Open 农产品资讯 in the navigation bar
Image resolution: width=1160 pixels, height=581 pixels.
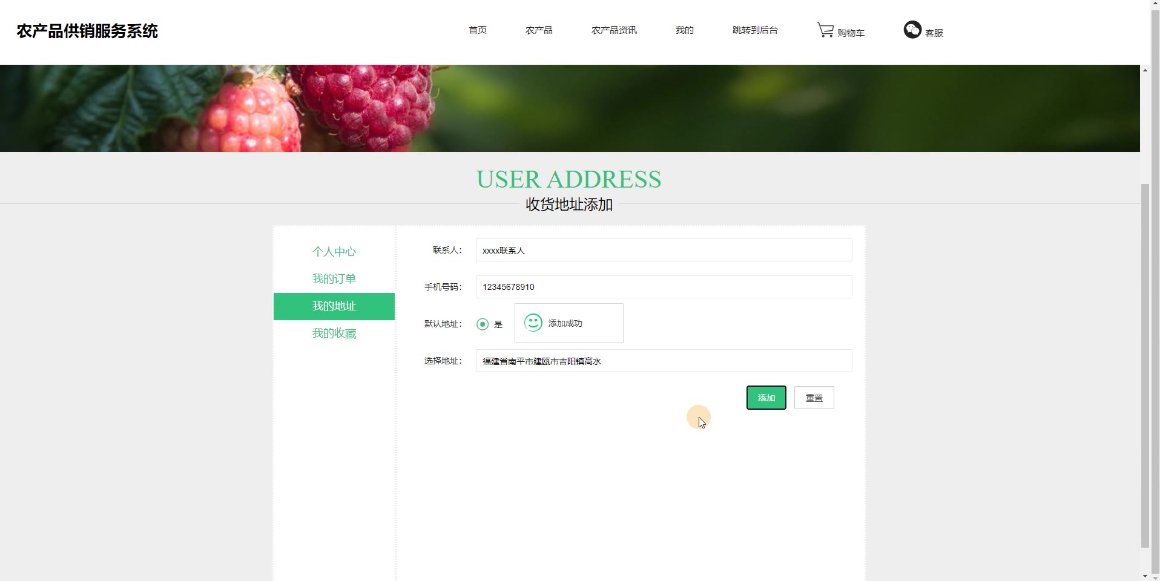(x=614, y=30)
